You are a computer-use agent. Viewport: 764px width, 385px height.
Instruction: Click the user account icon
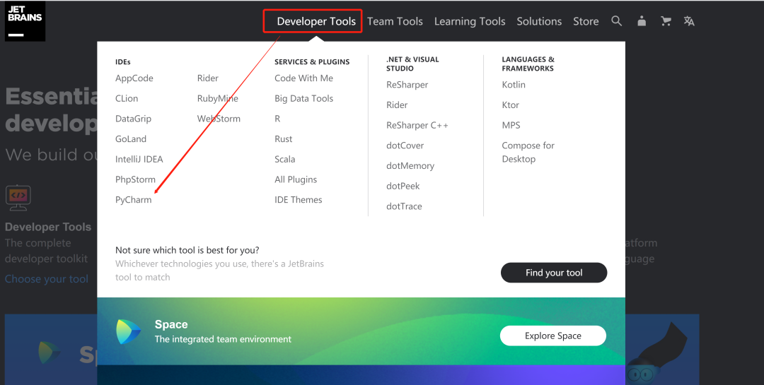click(x=642, y=21)
